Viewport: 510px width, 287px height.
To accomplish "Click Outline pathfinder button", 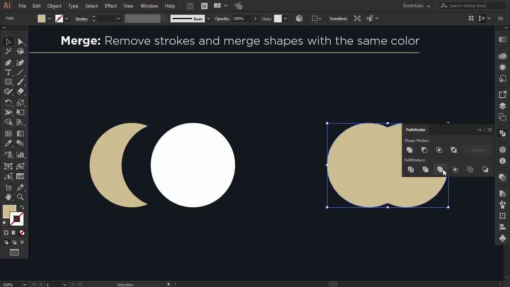I will click(x=470, y=169).
